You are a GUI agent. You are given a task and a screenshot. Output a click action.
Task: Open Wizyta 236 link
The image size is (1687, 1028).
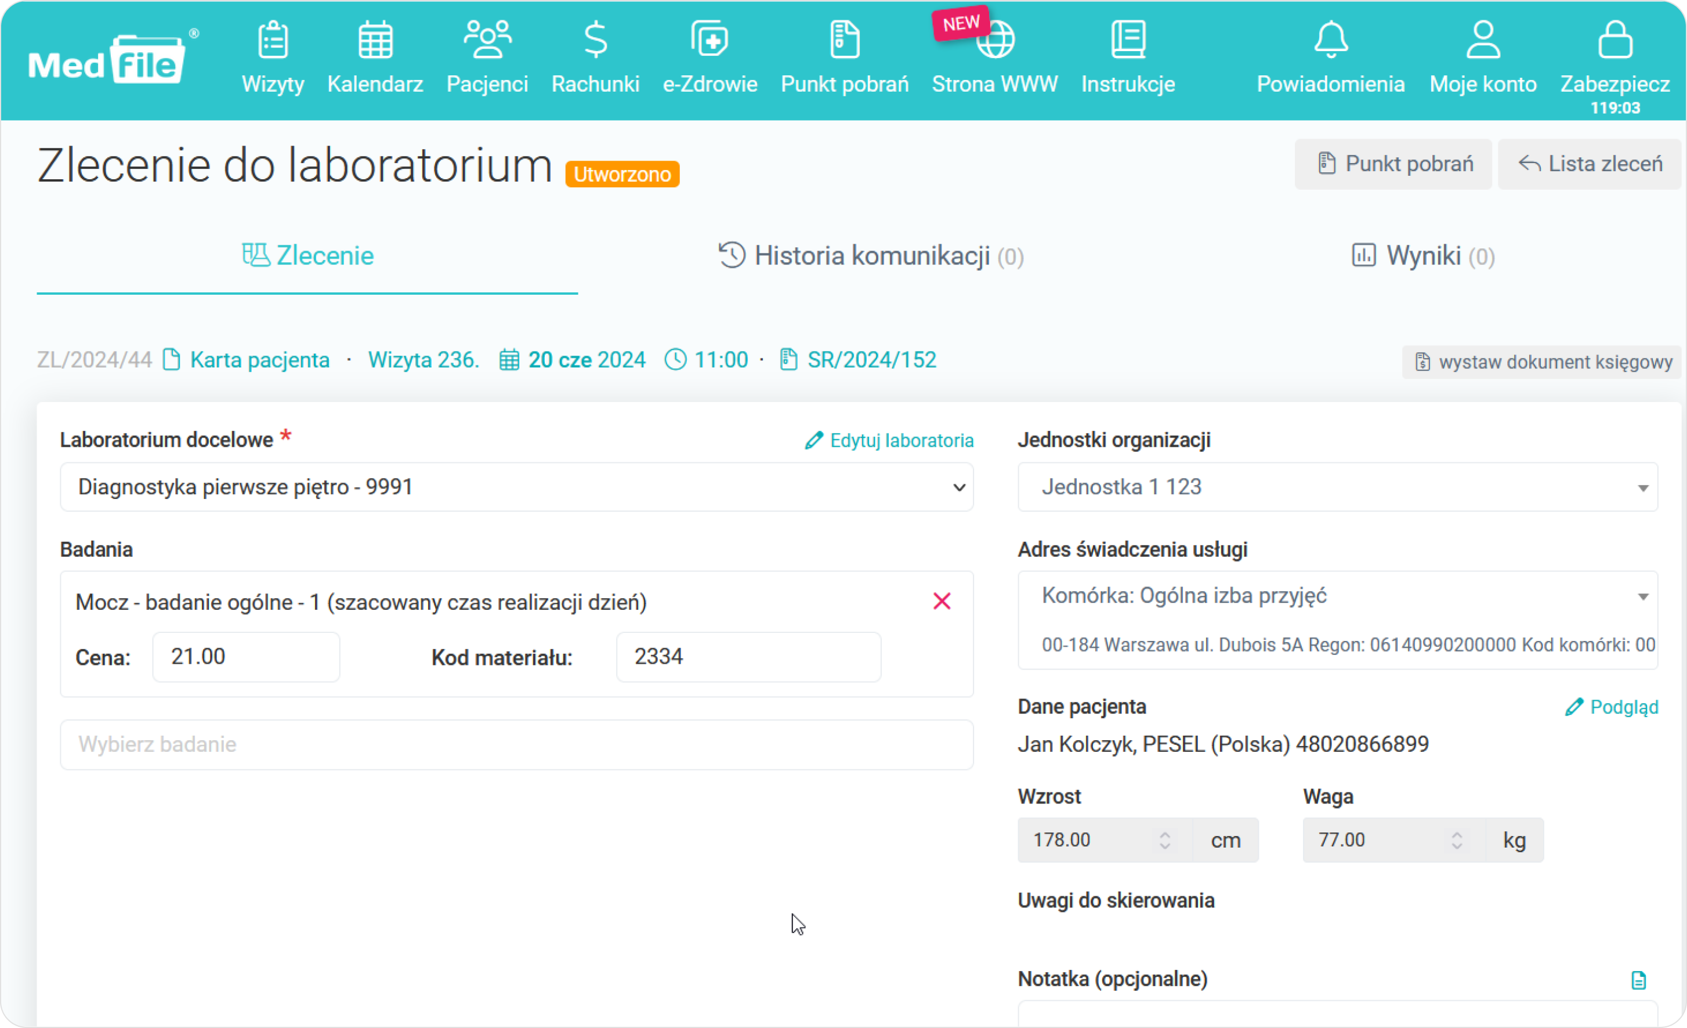[x=423, y=360]
